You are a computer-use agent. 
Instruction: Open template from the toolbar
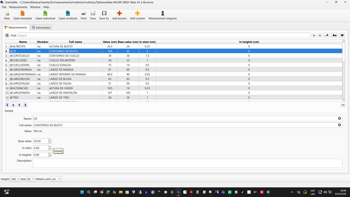22,15
